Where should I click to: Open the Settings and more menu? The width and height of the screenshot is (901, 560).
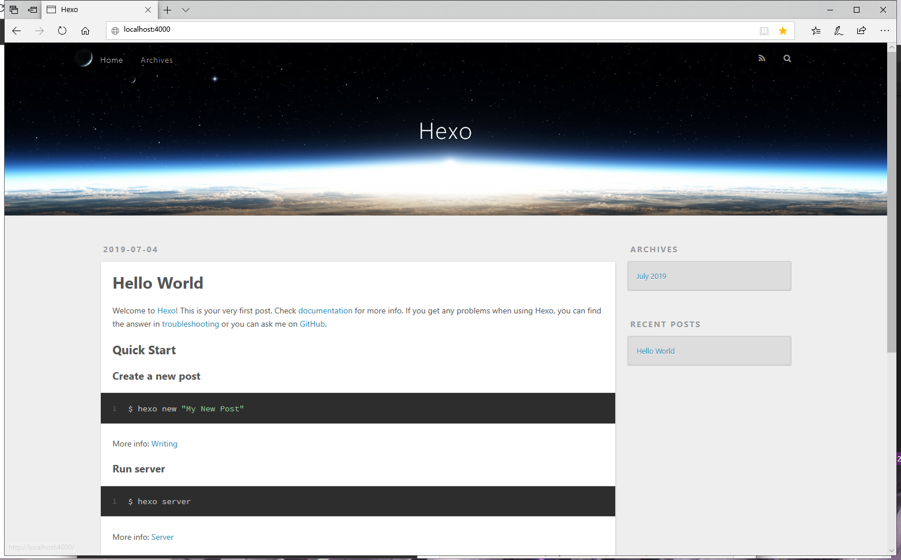tap(885, 31)
